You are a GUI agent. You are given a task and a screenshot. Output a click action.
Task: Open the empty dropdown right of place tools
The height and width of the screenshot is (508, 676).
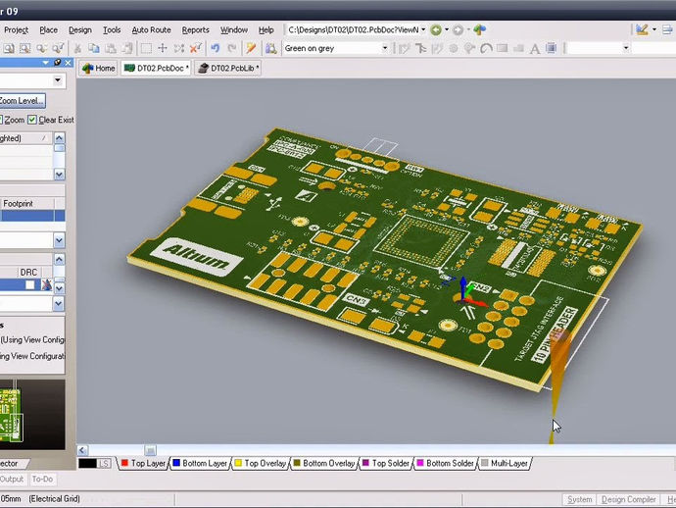click(626, 48)
